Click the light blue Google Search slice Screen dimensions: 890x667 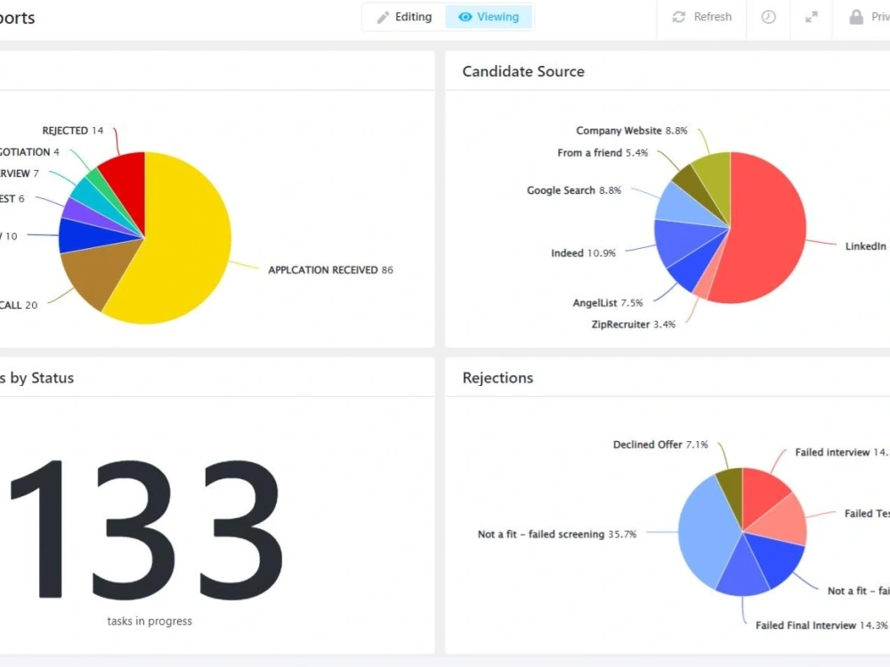681,205
